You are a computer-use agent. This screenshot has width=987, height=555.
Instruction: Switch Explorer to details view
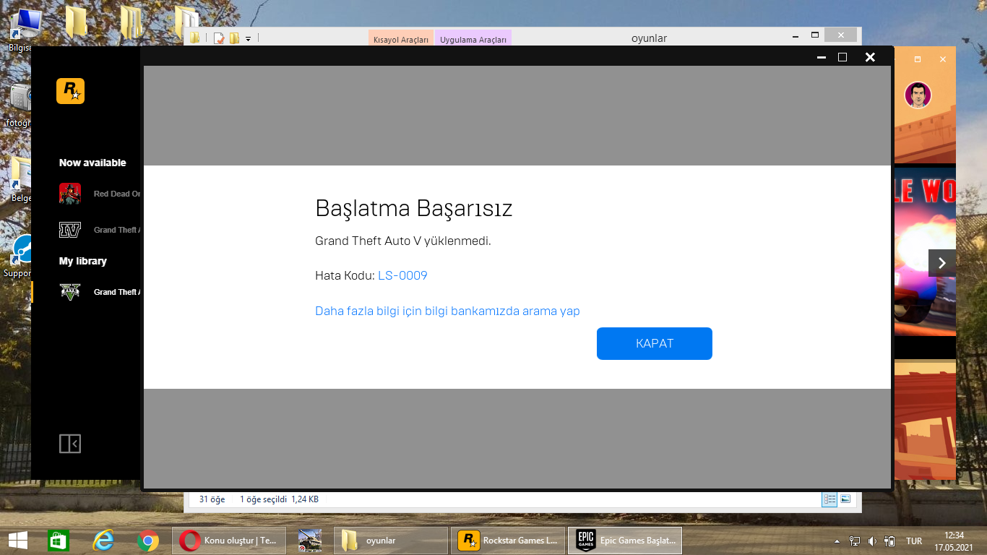(x=829, y=499)
